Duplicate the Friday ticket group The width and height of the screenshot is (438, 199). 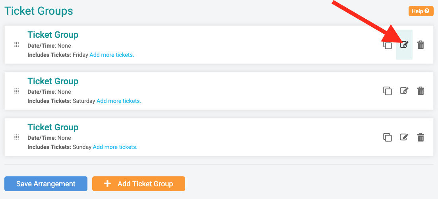click(x=388, y=45)
